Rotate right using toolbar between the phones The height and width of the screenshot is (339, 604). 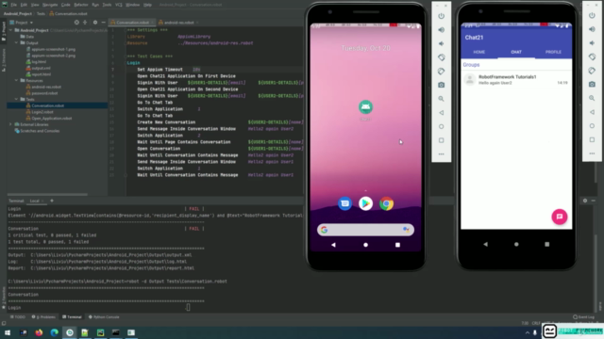coord(441,72)
